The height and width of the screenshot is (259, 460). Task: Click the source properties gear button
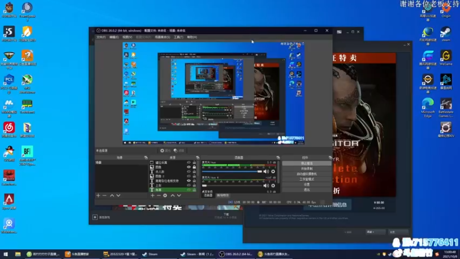[x=166, y=151]
